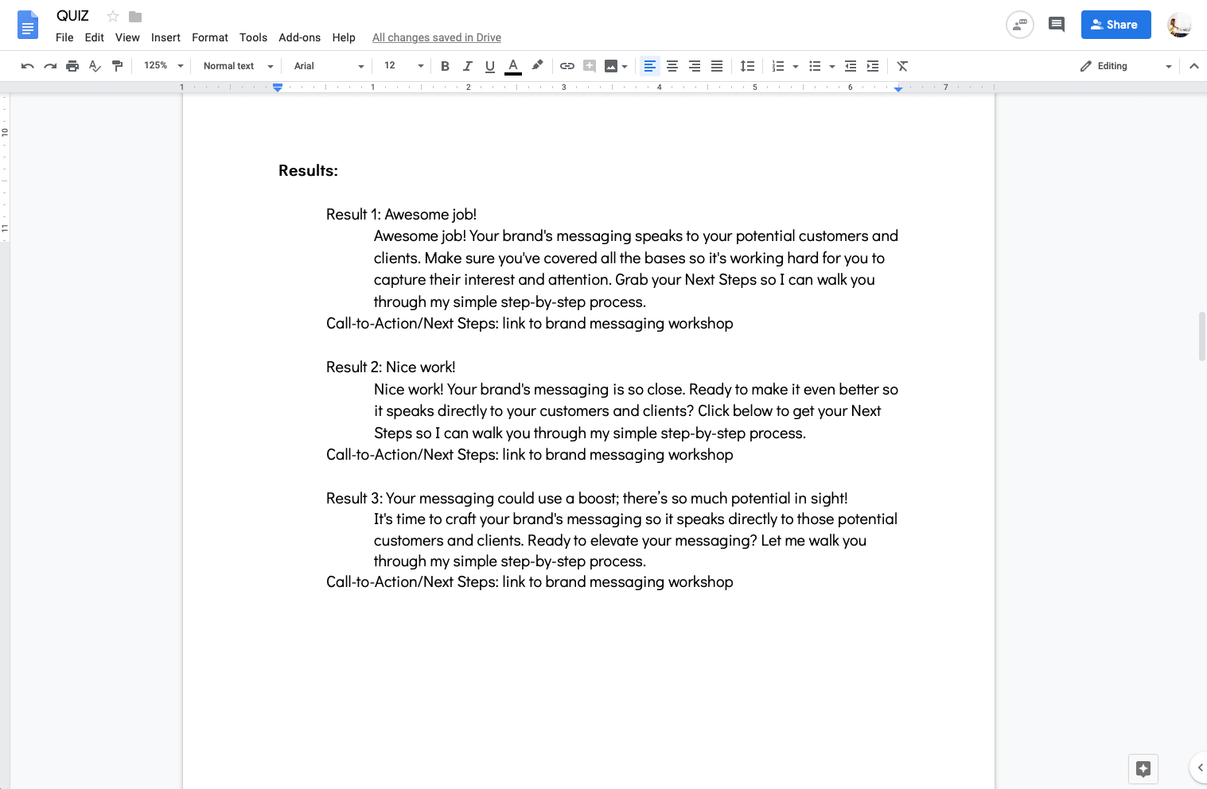Select the Paint format tool
This screenshot has width=1207, height=789.
(117, 66)
